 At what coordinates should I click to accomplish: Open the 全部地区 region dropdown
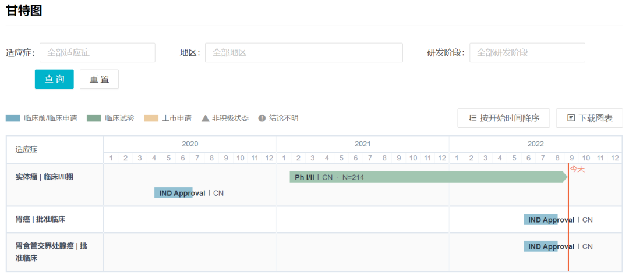pyautogui.click(x=303, y=52)
